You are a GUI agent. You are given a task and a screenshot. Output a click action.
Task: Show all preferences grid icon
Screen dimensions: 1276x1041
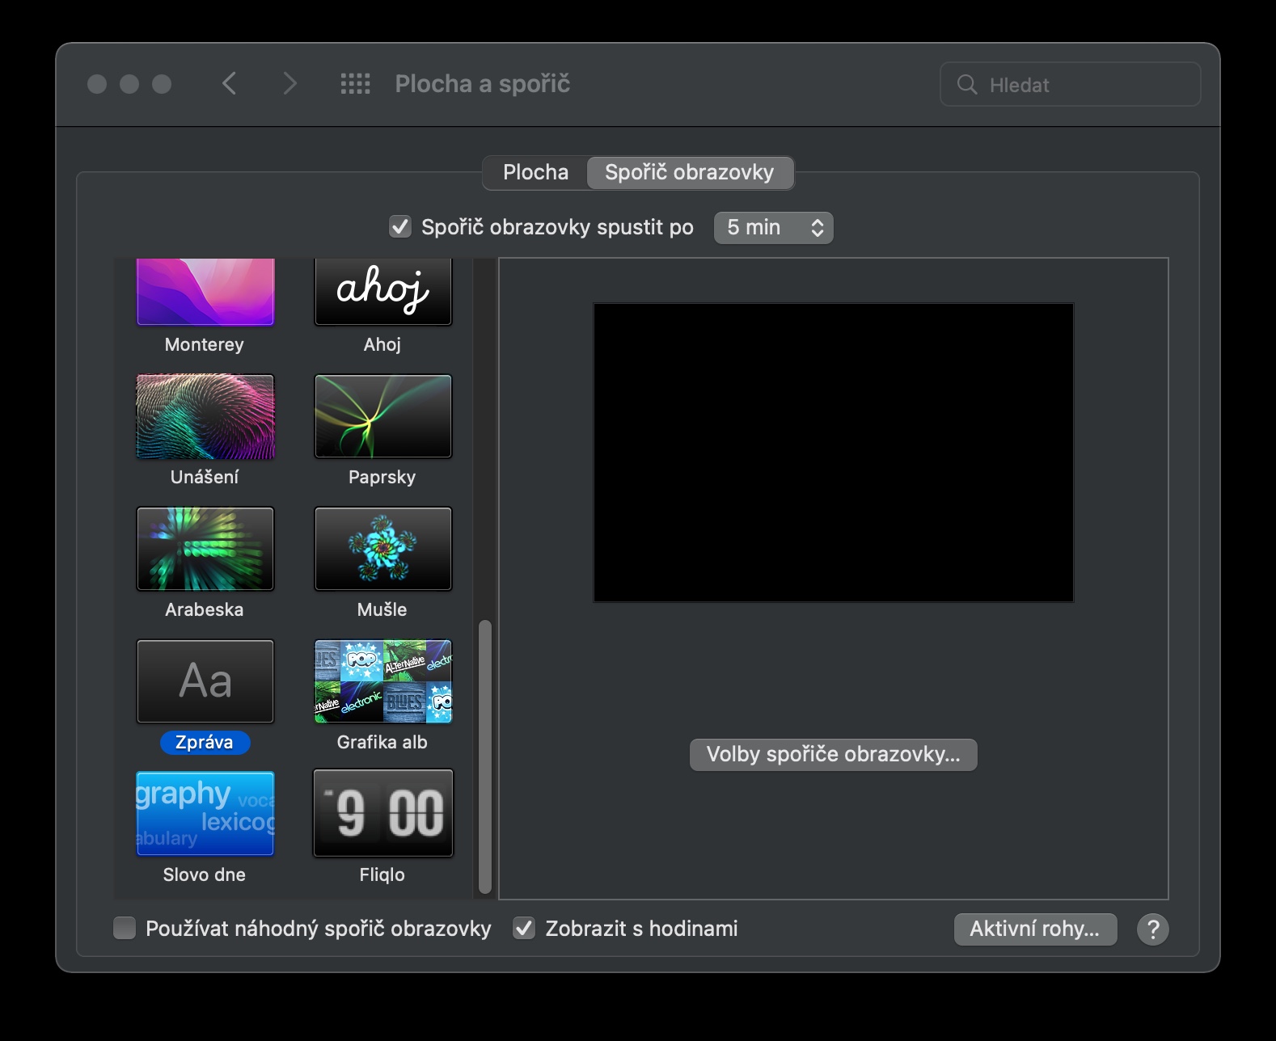pos(355,84)
